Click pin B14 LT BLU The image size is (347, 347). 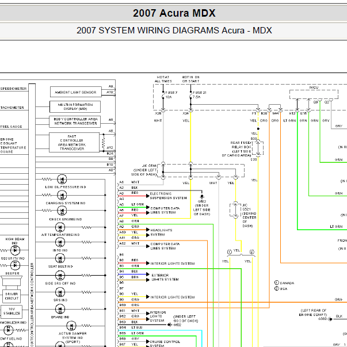tap(131, 327)
